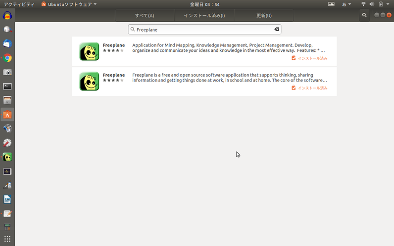The height and width of the screenshot is (246, 394).
Task: Clear the Freeplane search text
Action: [x=277, y=29]
